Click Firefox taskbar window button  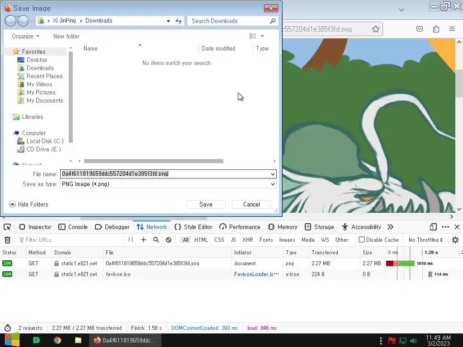coord(126,340)
